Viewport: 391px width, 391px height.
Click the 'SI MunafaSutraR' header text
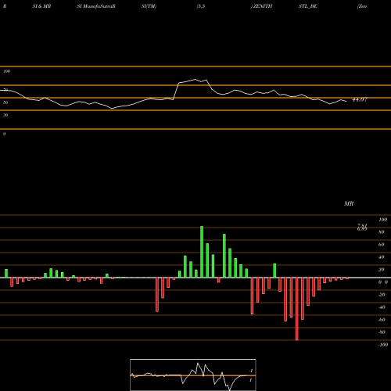coord(96,6)
